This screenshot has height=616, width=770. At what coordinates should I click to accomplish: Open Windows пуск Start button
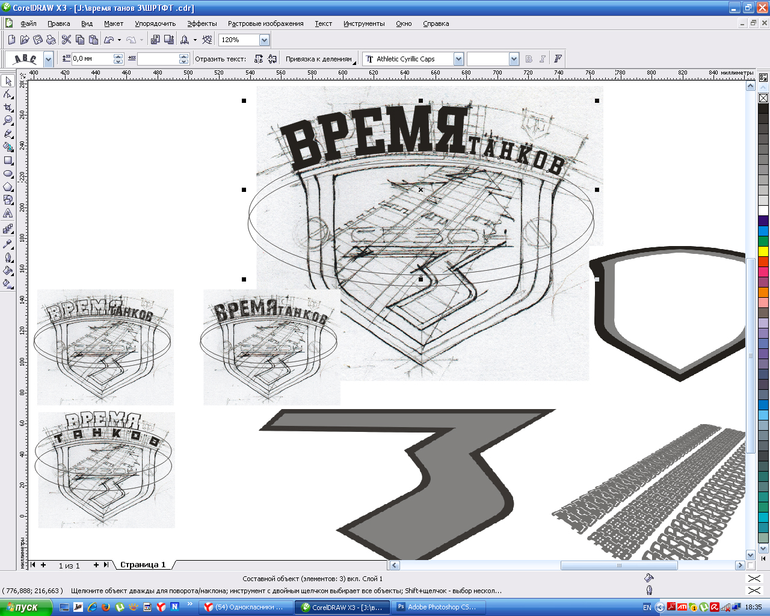pyautogui.click(x=26, y=607)
